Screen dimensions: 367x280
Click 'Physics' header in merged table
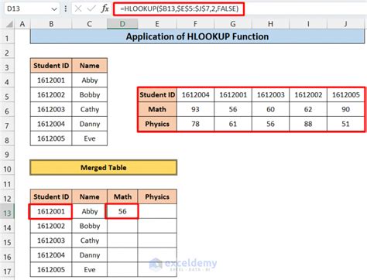click(x=157, y=196)
